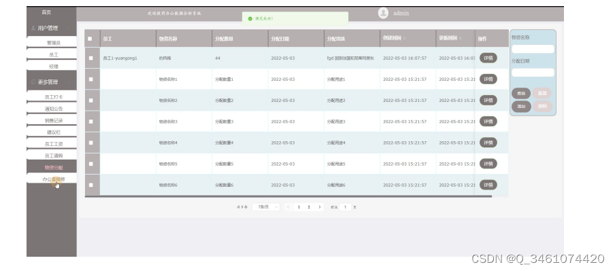Image resolution: width=615 pixels, height=271 pixels.
Task: Open the 销售记录 menu item
Action: (x=52, y=121)
